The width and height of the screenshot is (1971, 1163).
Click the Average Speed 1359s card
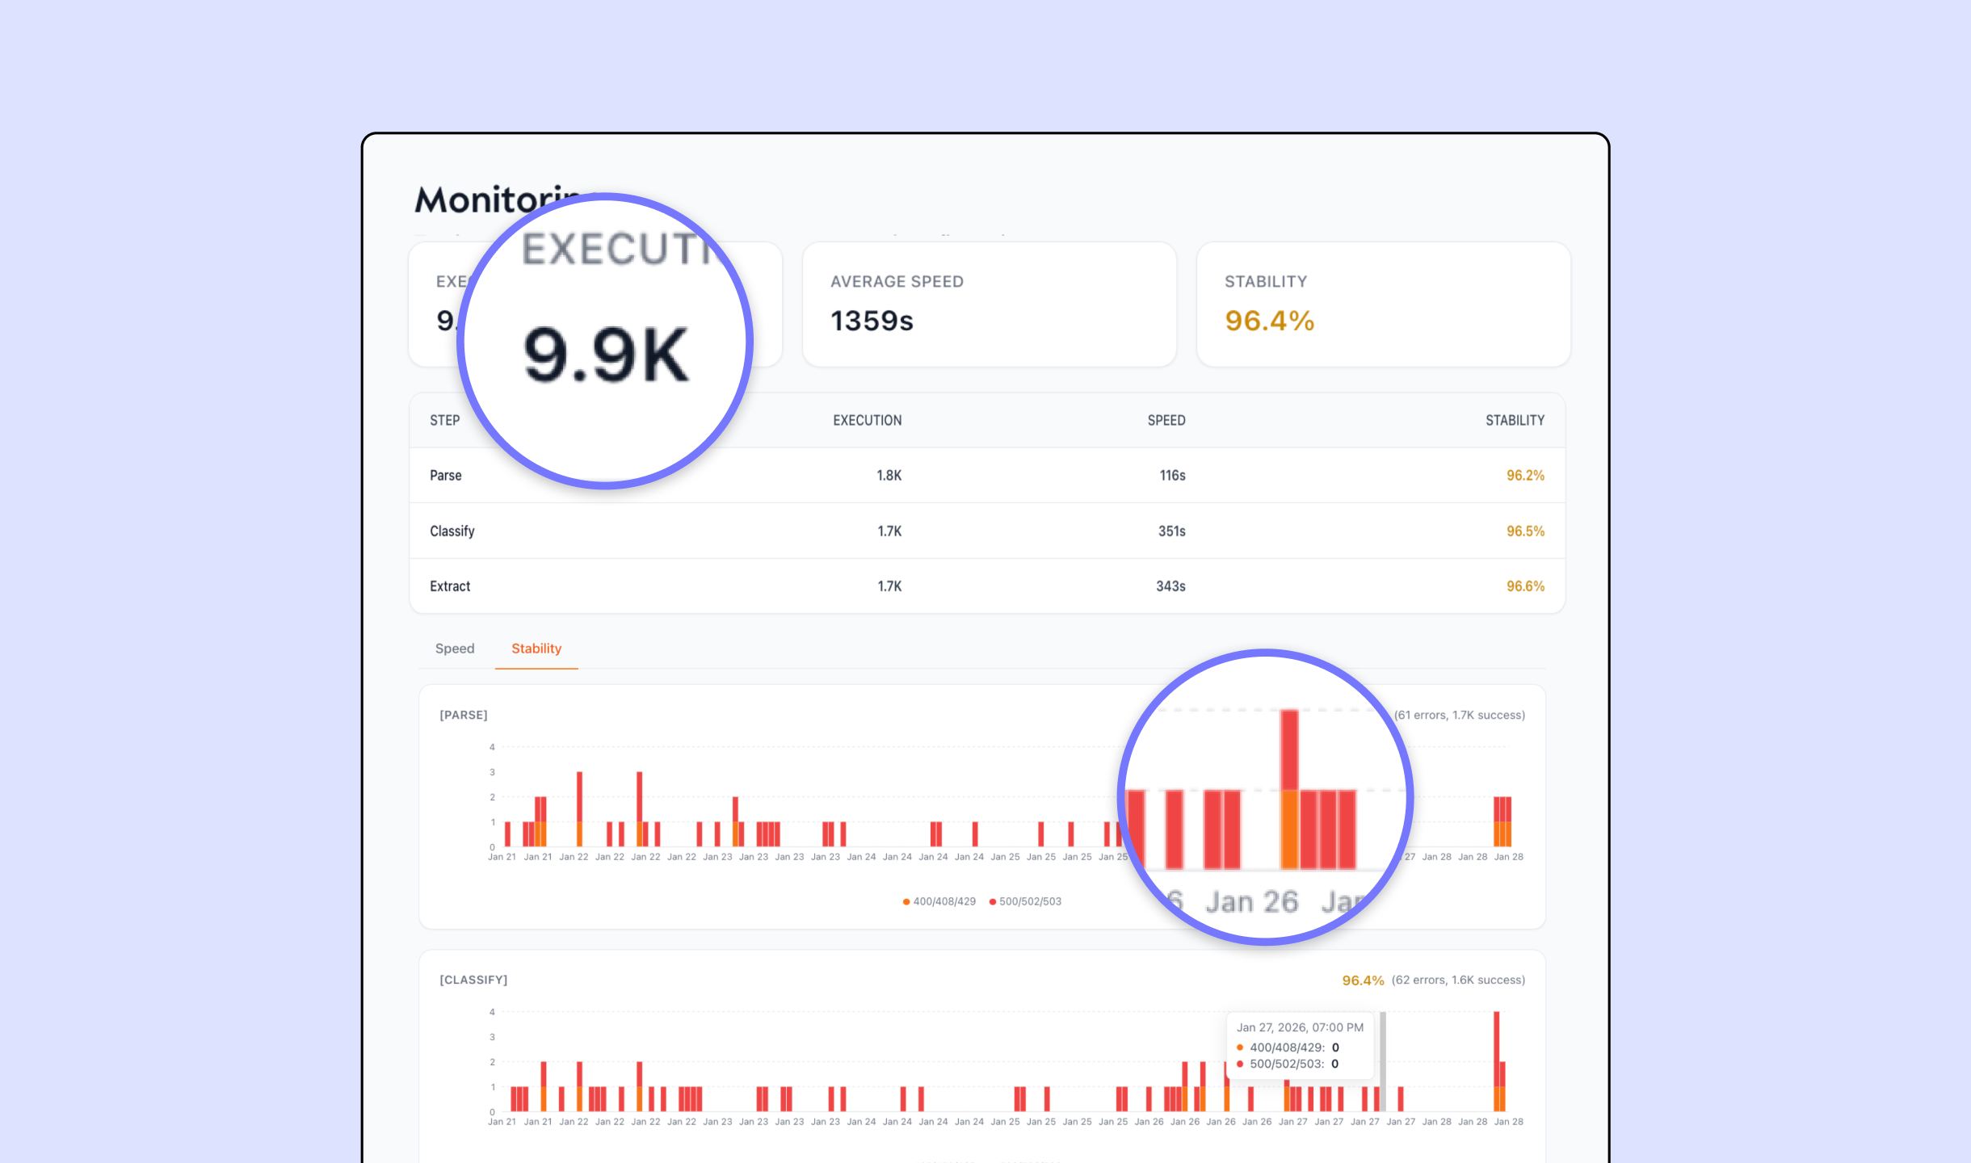pos(988,304)
